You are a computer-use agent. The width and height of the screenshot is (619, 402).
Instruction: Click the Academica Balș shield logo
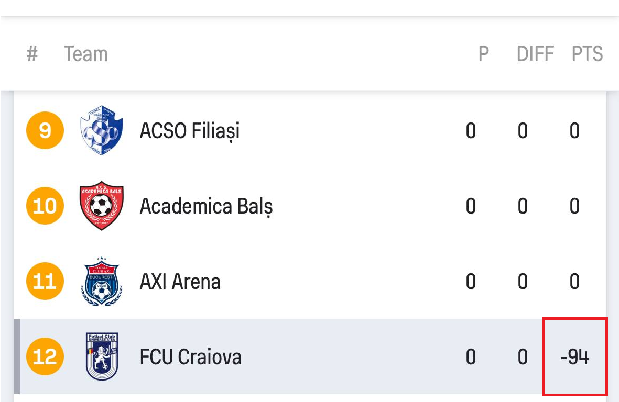tap(102, 206)
